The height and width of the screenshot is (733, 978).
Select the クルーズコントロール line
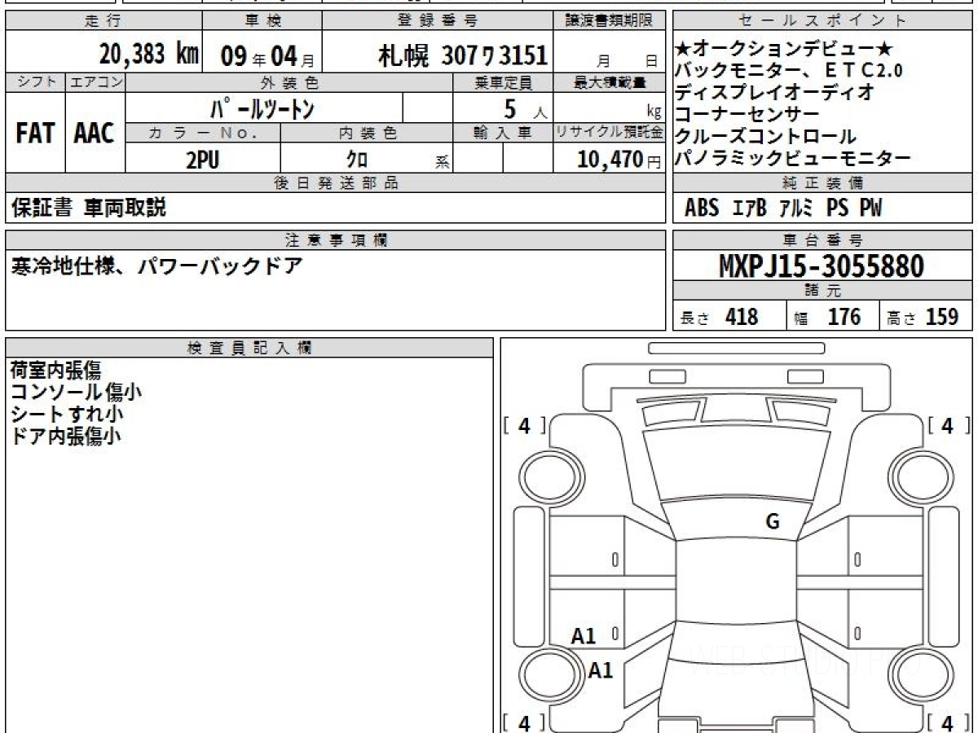click(766, 136)
